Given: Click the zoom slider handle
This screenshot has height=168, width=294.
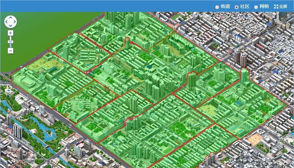Looking at the screenshot, I should pyautogui.click(x=11, y=42).
